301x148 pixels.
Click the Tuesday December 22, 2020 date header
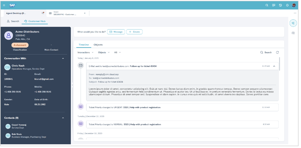(91, 116)
